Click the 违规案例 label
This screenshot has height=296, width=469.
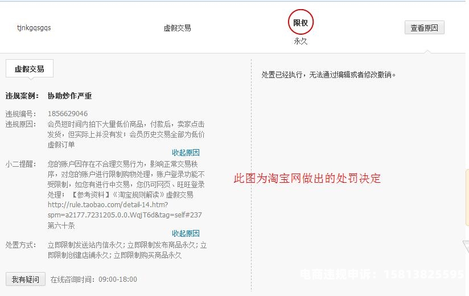(22, 96)
